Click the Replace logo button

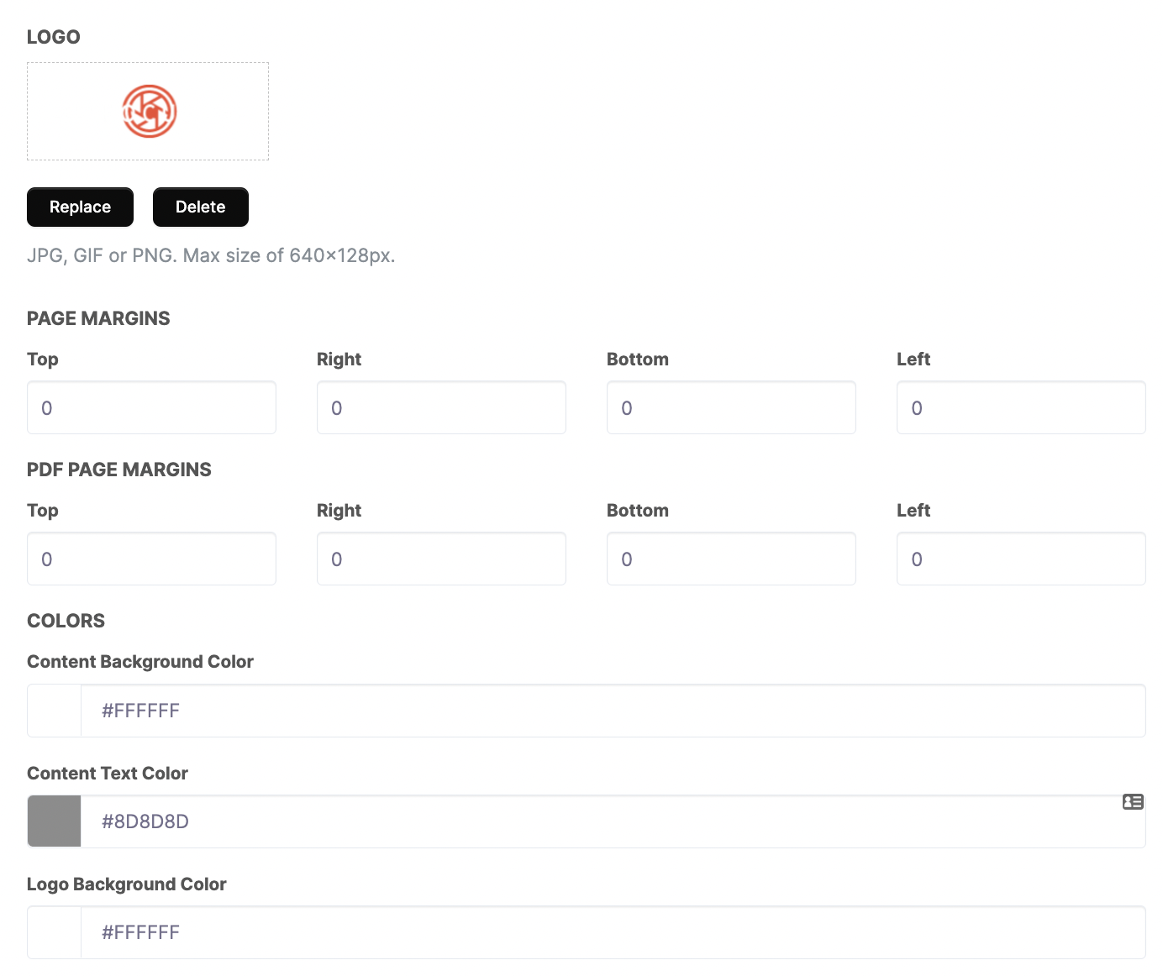tap(80, 207)
